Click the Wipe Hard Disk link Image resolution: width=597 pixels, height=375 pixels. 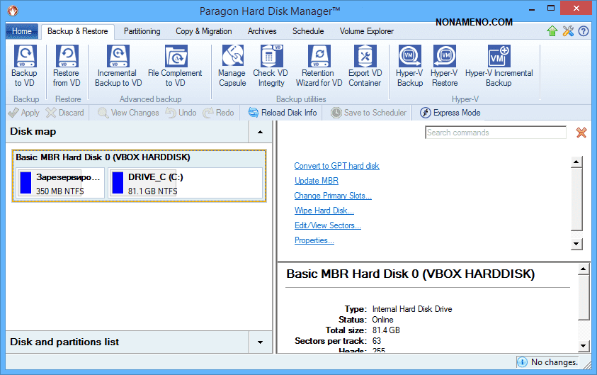tap(324, 211)
